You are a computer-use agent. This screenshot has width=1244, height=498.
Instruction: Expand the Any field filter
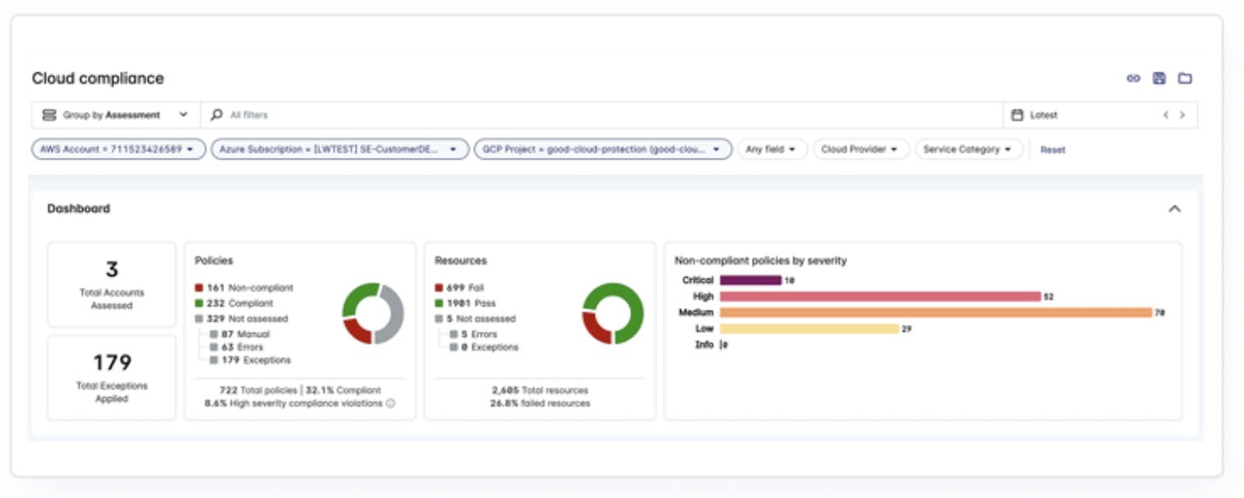(x=772, y=150)
